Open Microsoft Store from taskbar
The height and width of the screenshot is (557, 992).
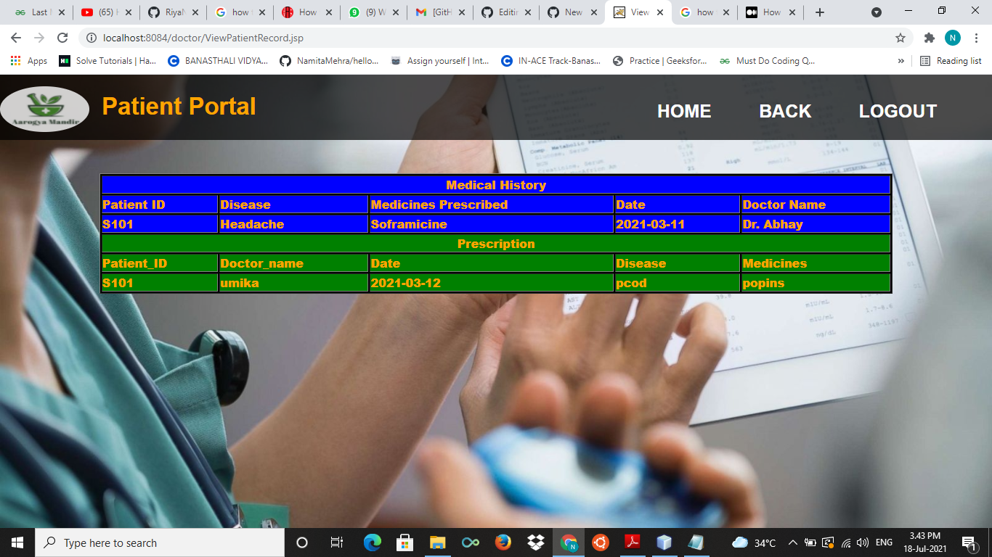tap(404, 542)
